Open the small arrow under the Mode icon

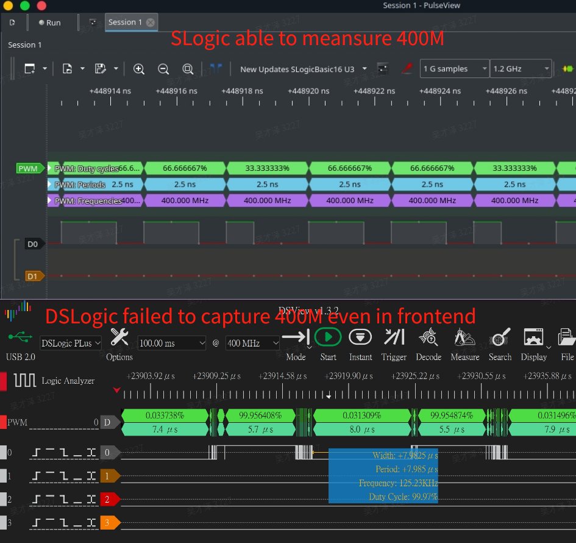[x=309, y=347]
